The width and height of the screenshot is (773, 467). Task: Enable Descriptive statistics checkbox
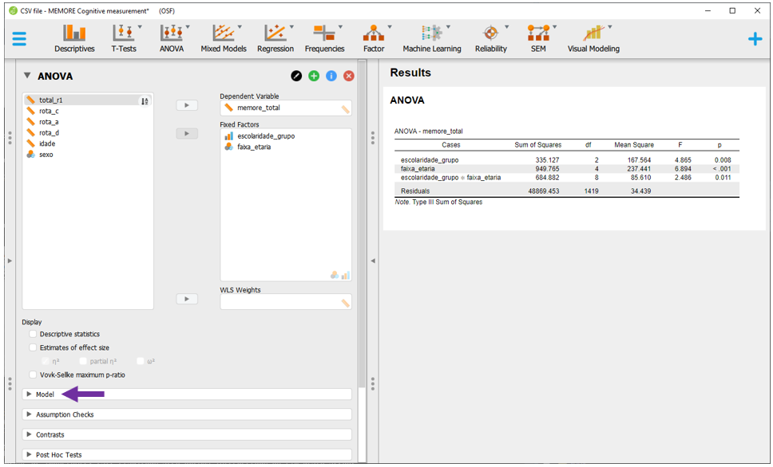point(34,335)
